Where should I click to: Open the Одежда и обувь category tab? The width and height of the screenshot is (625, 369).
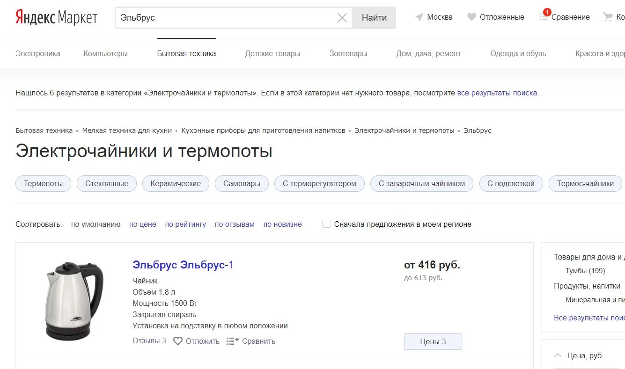(x=518, y=53)
